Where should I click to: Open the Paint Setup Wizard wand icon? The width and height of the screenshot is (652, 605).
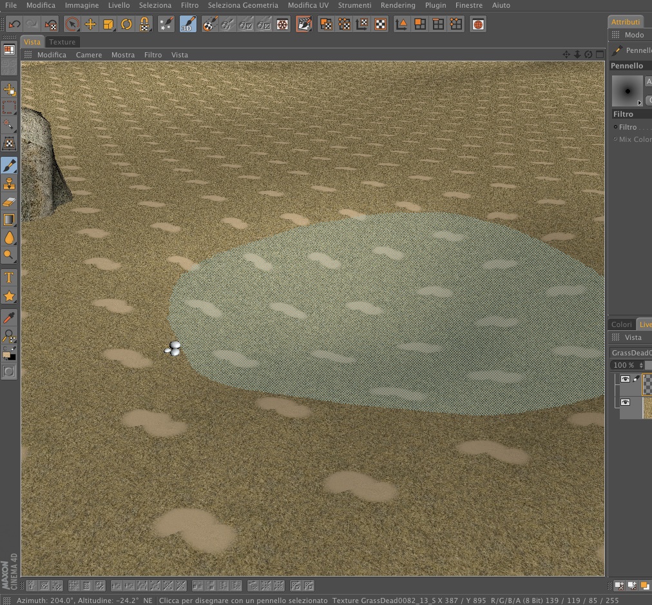pos(166,24)
